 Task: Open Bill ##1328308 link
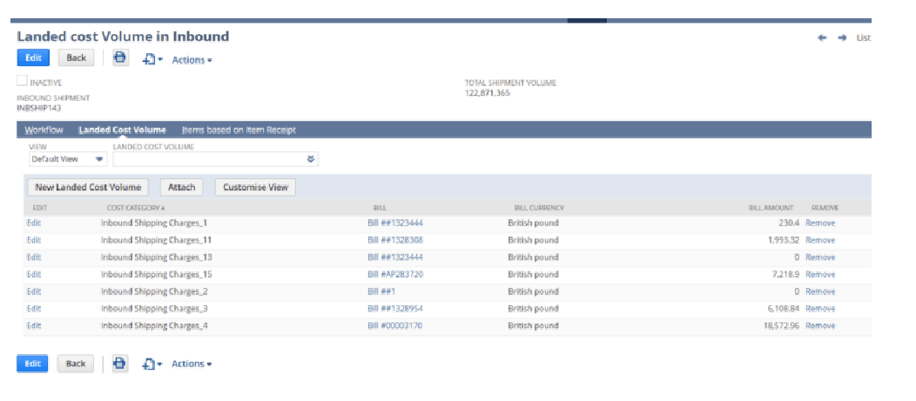395,240
